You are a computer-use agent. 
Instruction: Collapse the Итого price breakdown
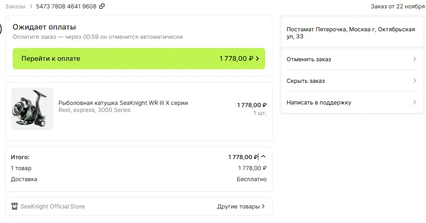[x=263, y=156]
